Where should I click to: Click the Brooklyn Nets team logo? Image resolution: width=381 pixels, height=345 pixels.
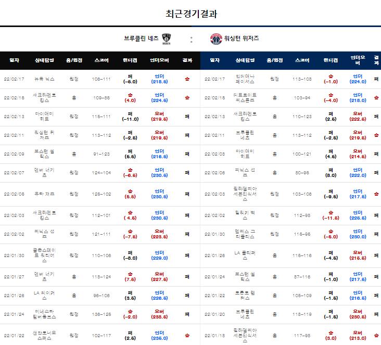coord(167,39)
